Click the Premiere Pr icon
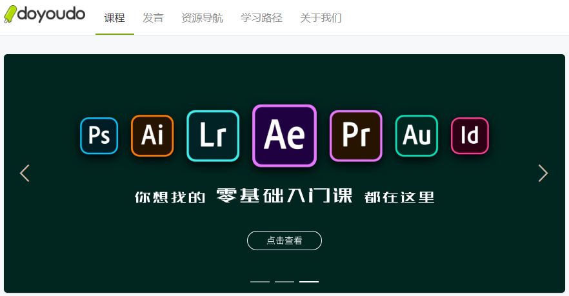569x296 pixels. tap(356, 135)
